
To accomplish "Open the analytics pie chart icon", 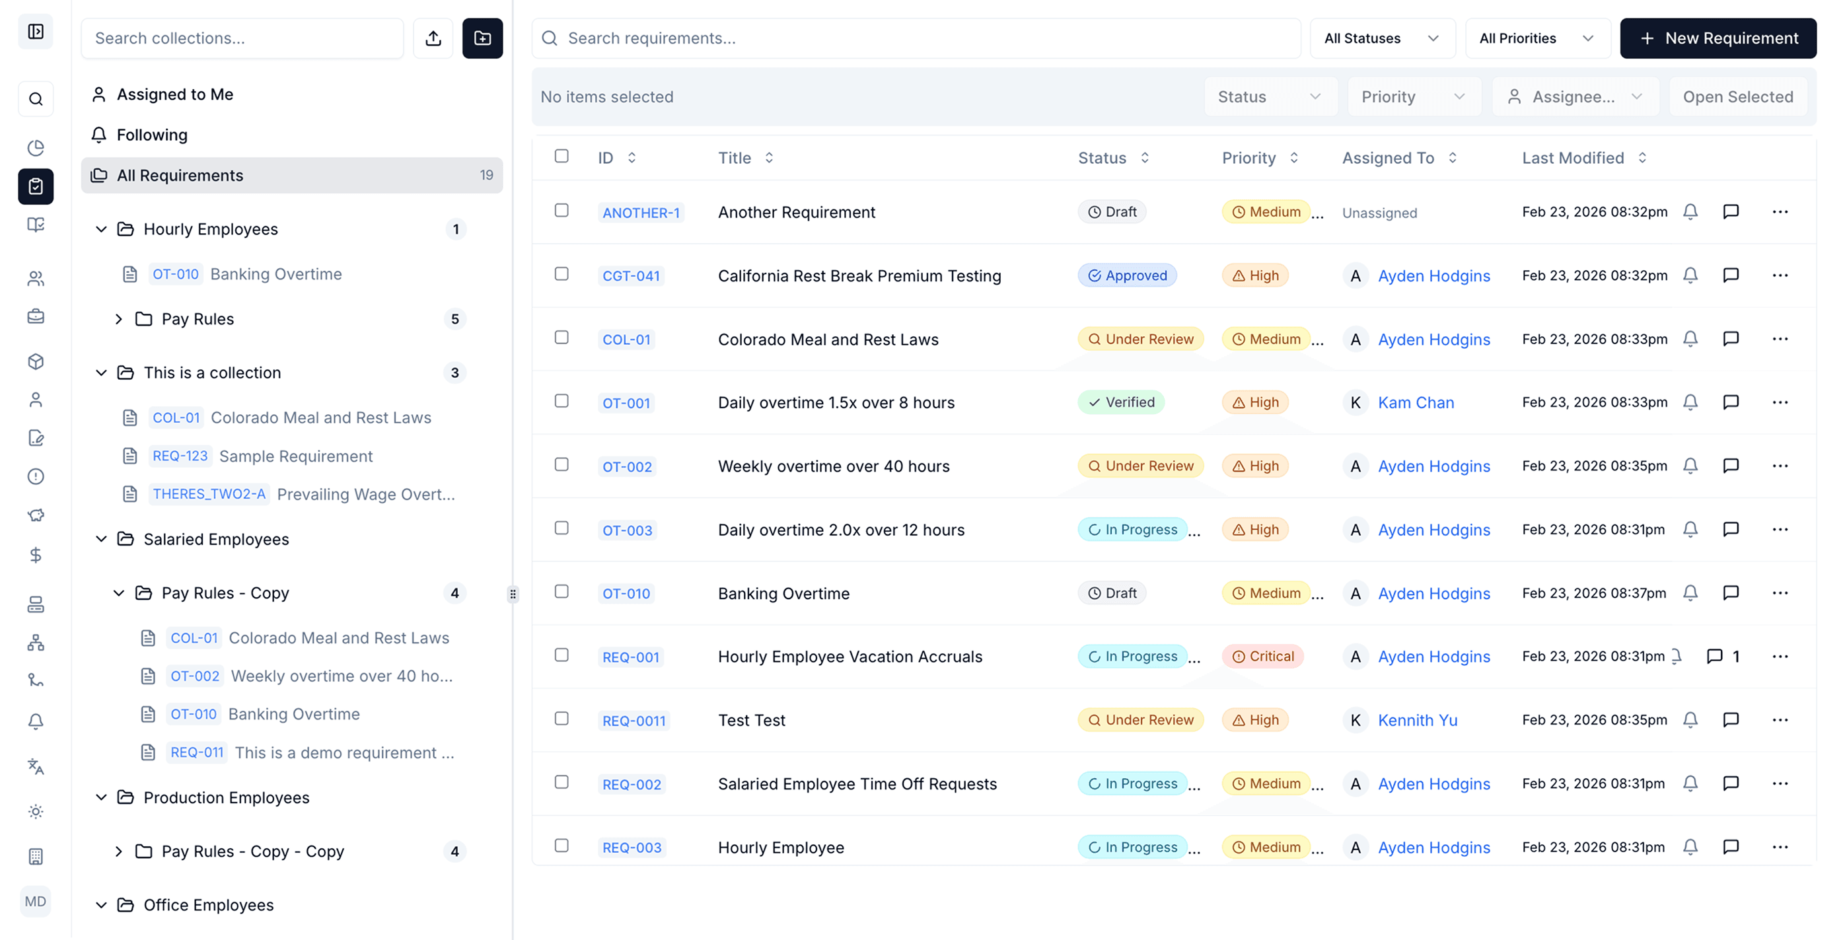I will [36, 147].
